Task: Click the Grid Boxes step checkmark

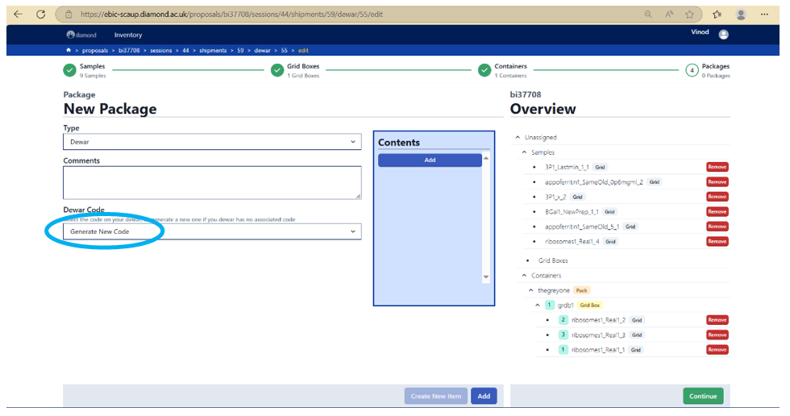Action: click(277, 70)
